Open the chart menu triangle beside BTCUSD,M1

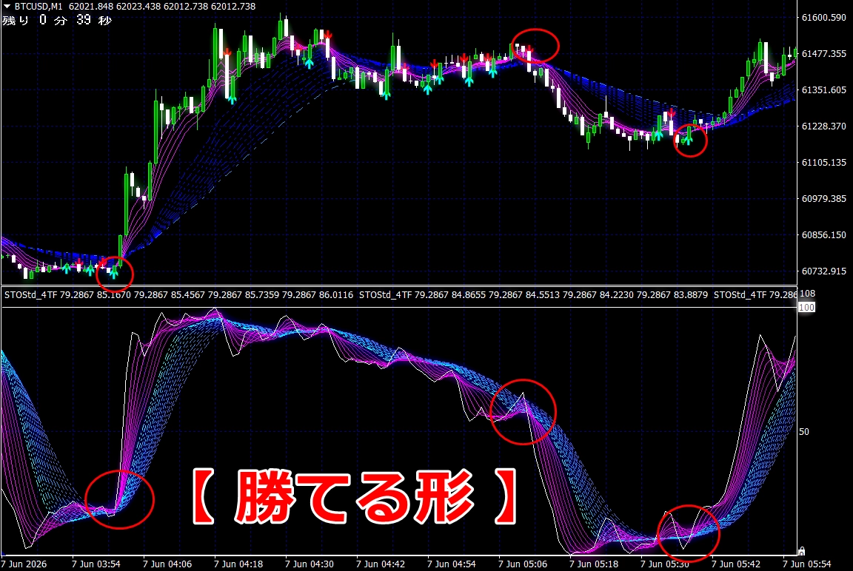(7, 7)
